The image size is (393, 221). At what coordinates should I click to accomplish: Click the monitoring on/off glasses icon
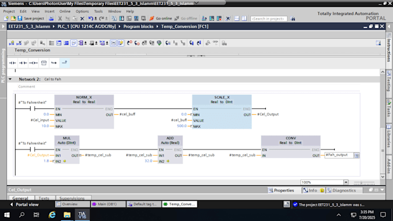[216, 43]
